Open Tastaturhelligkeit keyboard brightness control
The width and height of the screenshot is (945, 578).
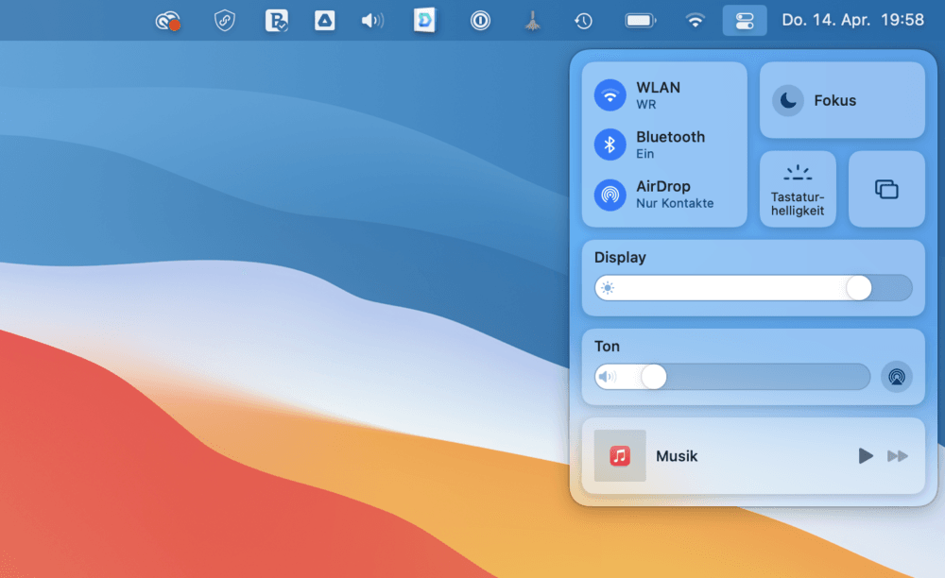tap(798, 189)
